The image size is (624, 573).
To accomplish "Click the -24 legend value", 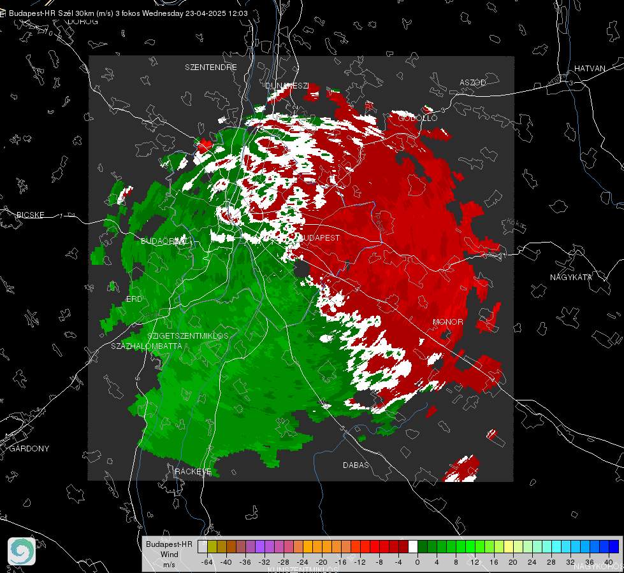I will point(303,562).
